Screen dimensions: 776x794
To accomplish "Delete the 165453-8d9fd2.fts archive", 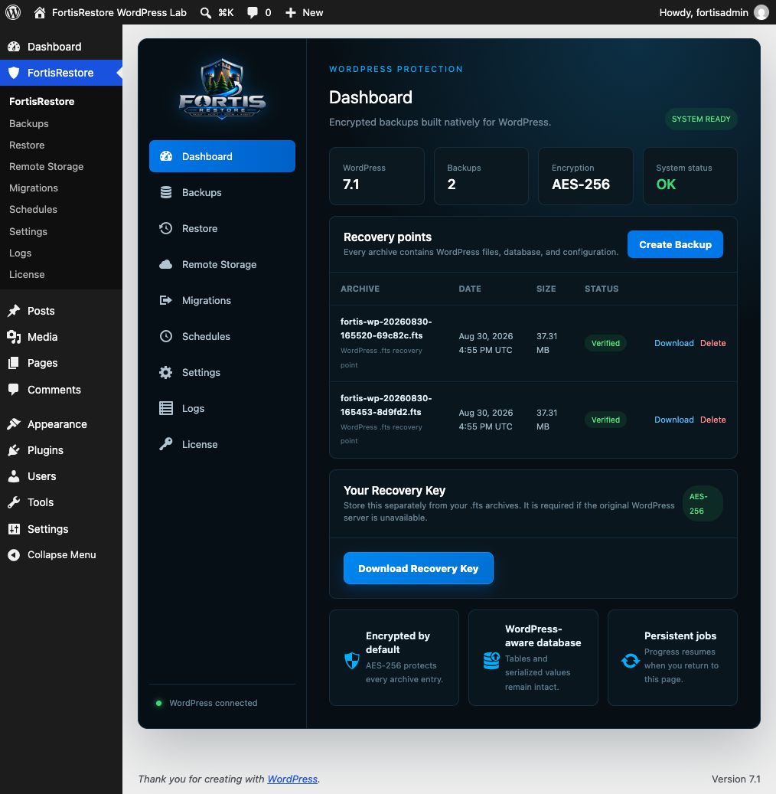I will coord(712,420).
